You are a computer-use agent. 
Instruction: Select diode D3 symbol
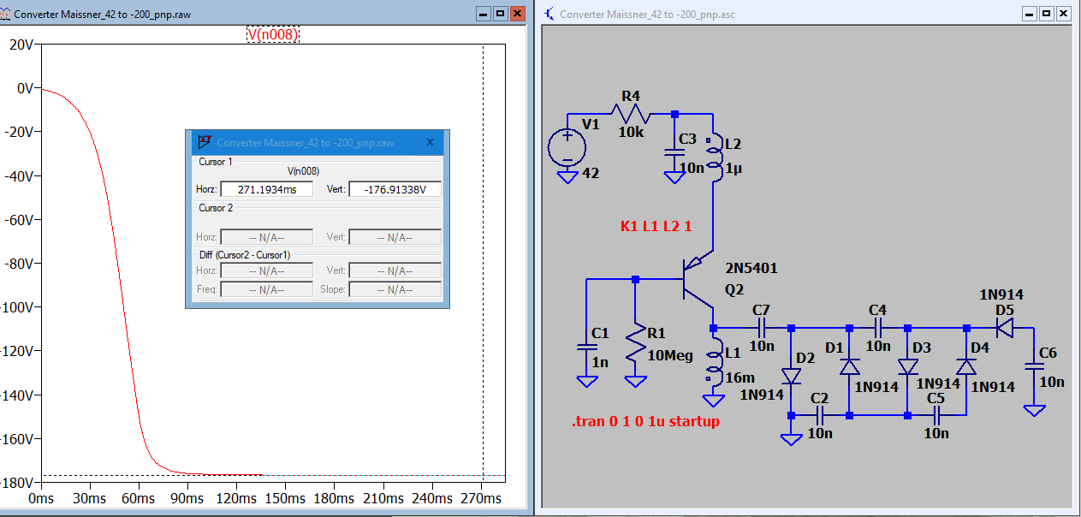[x=907, y=366]
